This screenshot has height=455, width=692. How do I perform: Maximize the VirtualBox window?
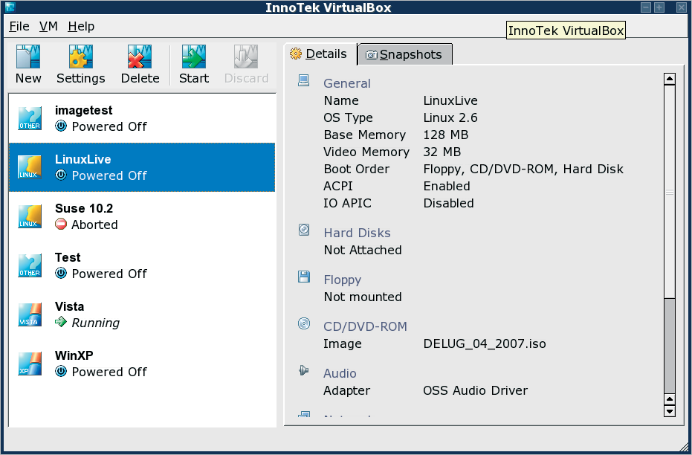[659, 7]
